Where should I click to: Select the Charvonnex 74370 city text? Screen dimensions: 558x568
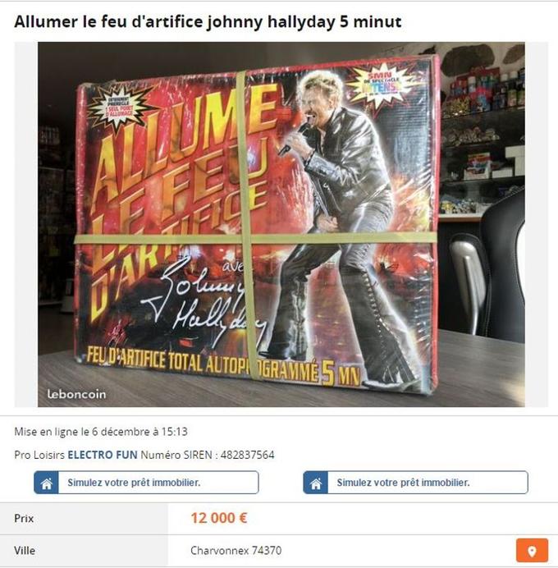pyautogui.click(x=236, y=551)
